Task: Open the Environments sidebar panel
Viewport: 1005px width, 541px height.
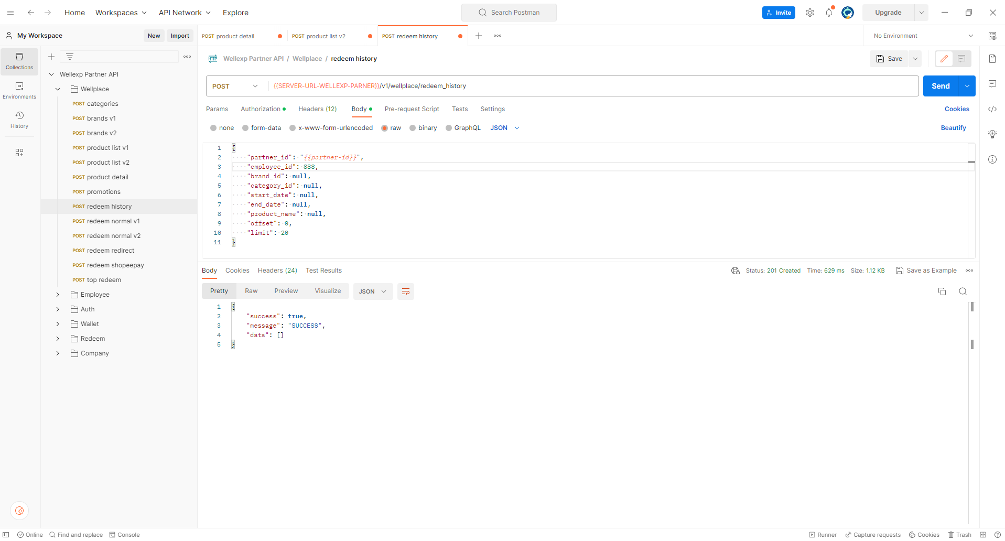Action: tap(19, 90)
